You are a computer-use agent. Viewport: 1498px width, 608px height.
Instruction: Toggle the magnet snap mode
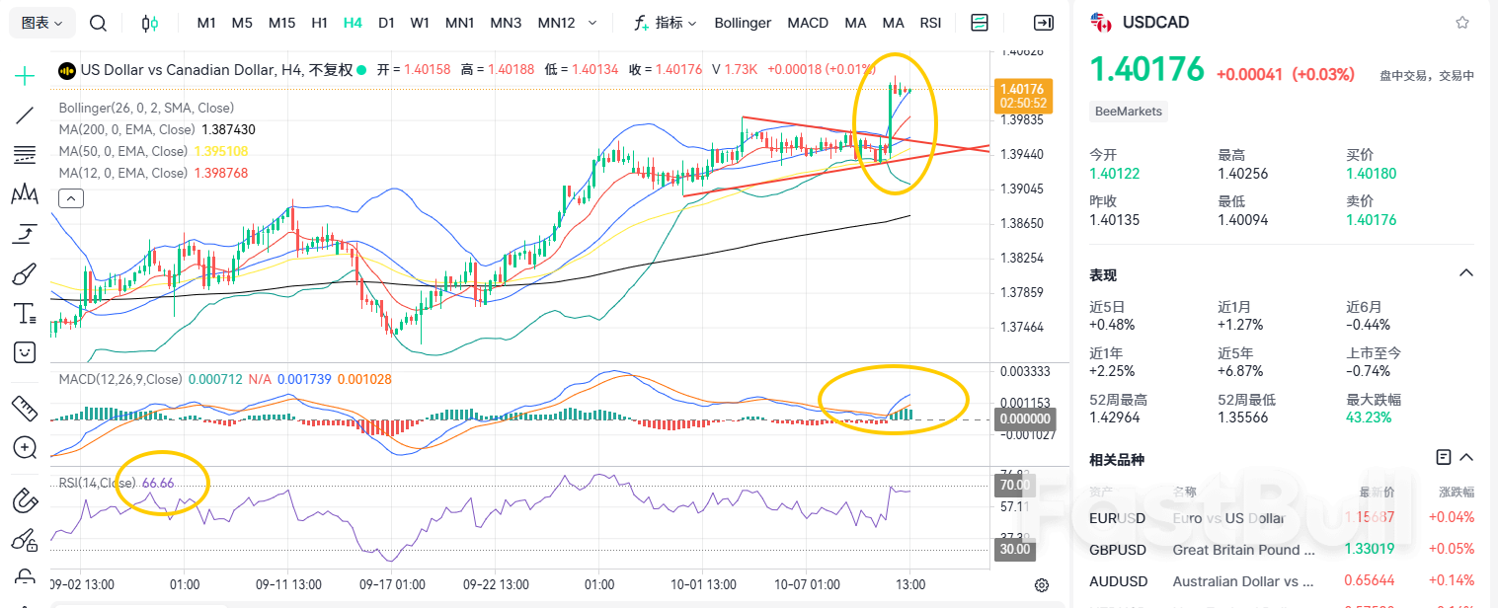coord(25,500)
